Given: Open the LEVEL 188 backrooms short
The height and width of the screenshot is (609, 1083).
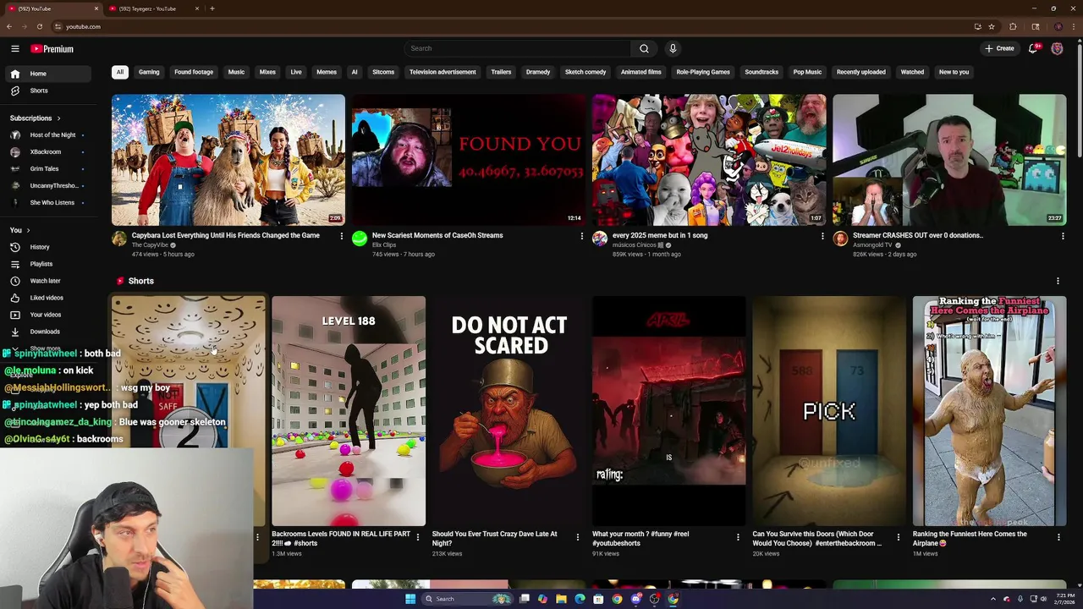Looking at the screenshot, I should (x=349, y=411).
